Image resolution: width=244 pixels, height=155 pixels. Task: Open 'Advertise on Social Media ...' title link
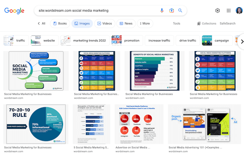pos(133,147)
